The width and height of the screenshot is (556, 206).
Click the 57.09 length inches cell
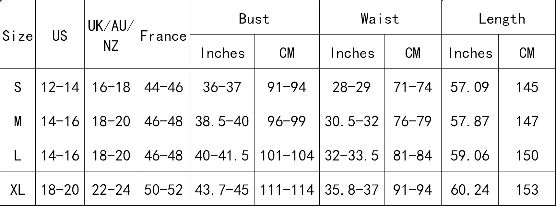tap(470, 86)
